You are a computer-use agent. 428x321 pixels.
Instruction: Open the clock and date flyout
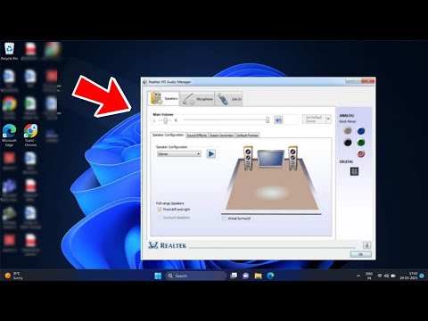(408, 276)
